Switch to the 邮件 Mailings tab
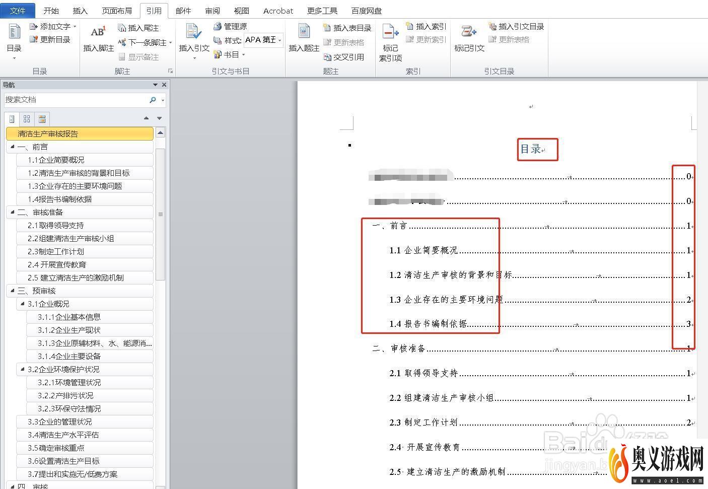Image resolution: width=708 pixels, height=489 pixels. [183, 11]
